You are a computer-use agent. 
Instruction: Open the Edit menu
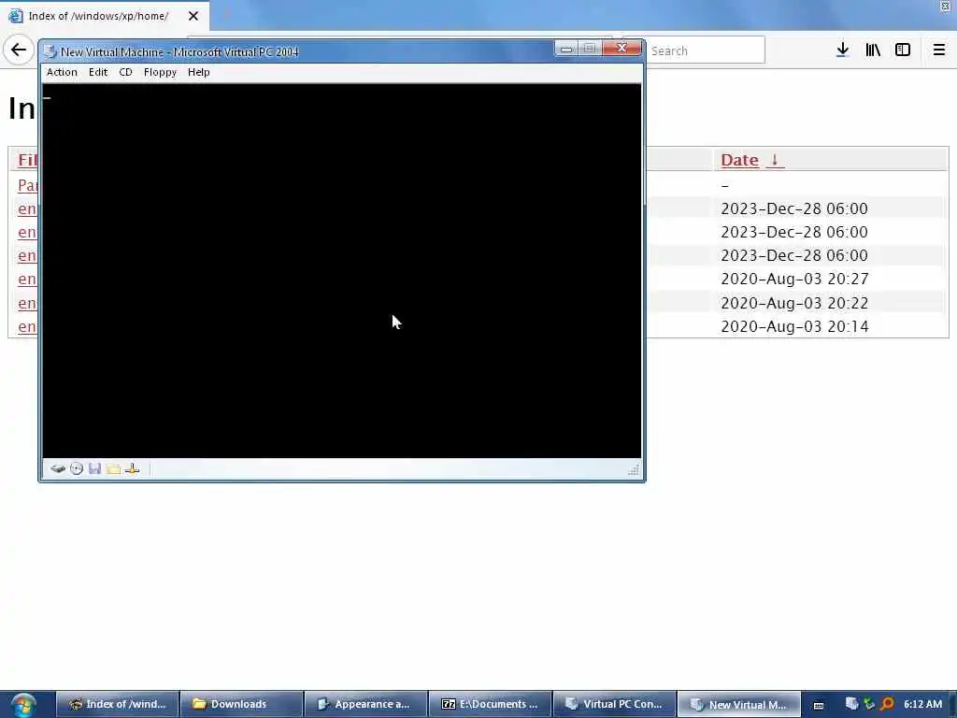pyautogui.click(x=97, y=72)
